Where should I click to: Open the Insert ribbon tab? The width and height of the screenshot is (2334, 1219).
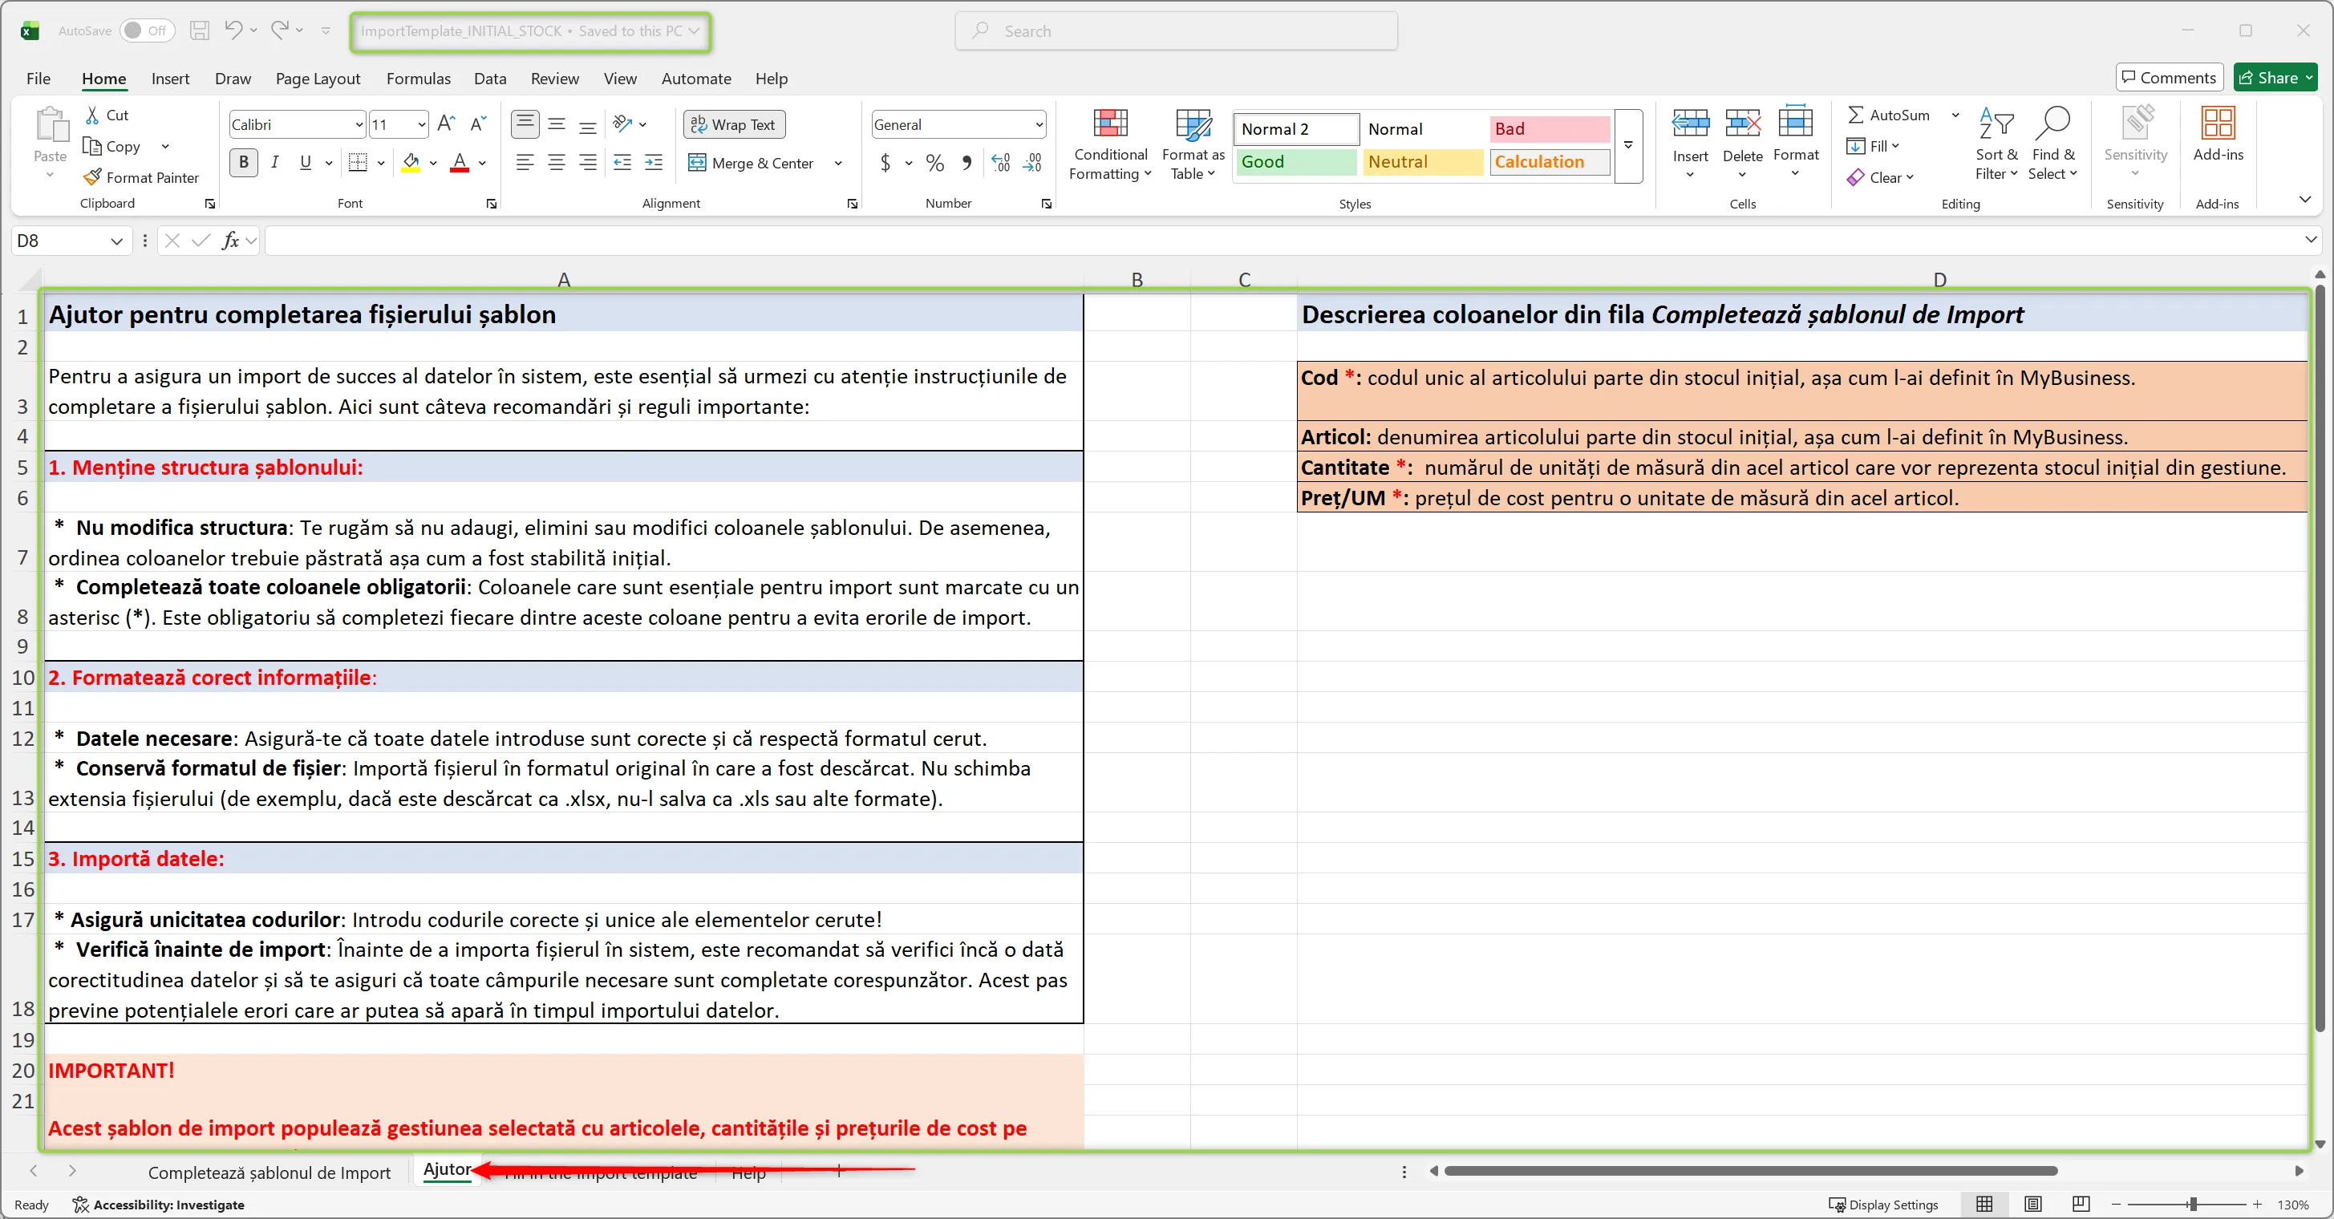170,79
